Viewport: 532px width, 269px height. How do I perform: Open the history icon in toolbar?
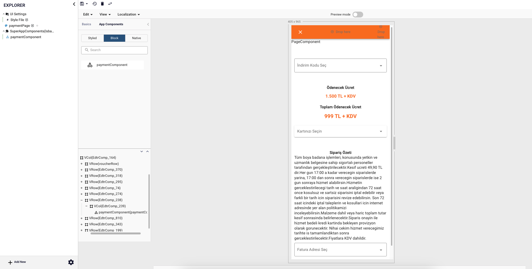click(x=94, y=4)
